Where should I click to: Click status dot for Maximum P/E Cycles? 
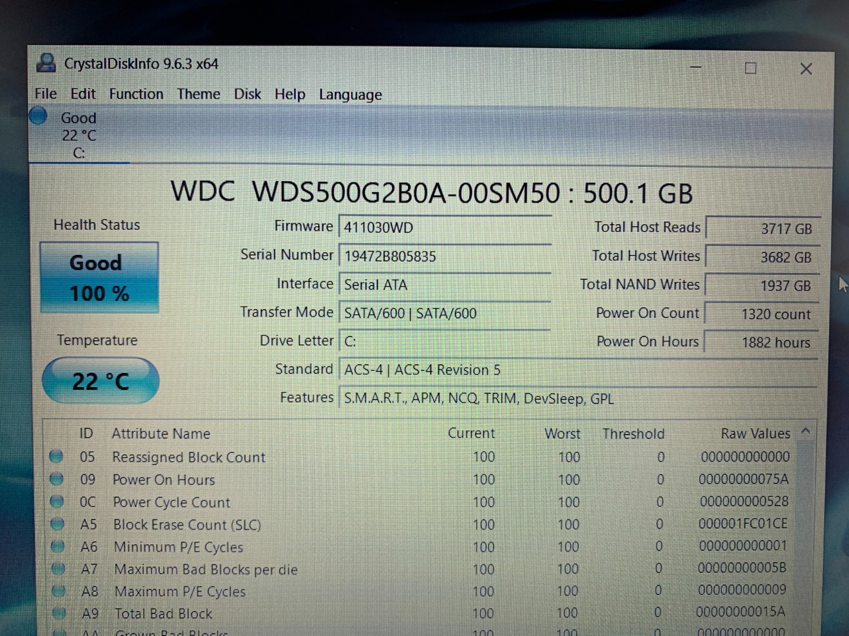[59, 591]
